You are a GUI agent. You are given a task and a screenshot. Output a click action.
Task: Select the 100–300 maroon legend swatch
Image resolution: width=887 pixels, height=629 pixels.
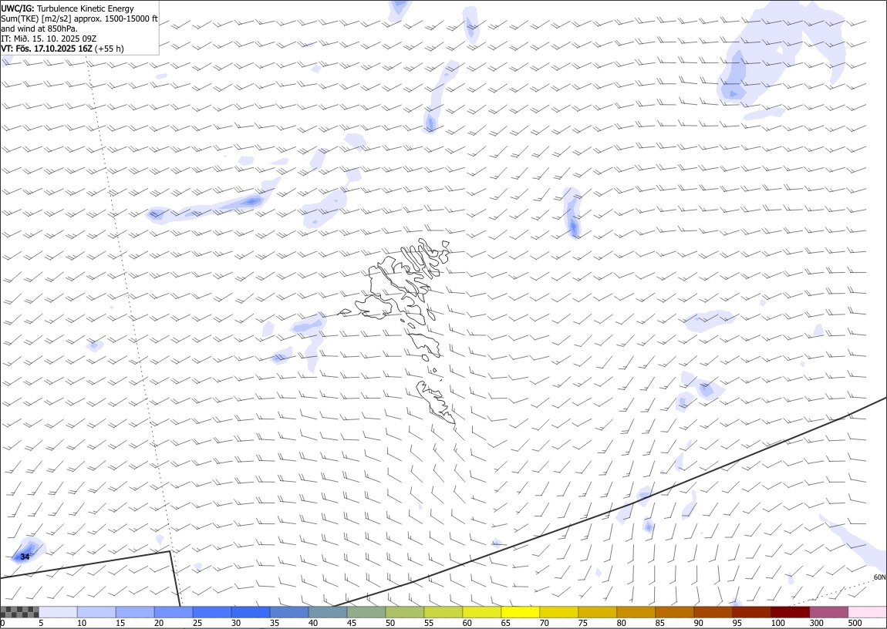click(790, 612)
